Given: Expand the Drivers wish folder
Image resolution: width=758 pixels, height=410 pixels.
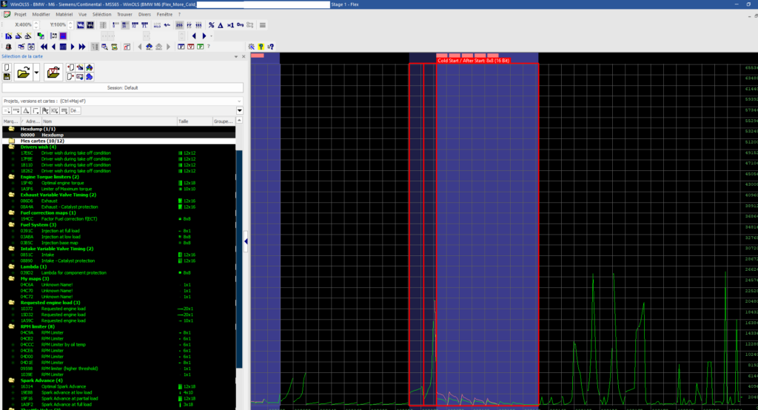Looking at the screenshot, I should (11, 147).
